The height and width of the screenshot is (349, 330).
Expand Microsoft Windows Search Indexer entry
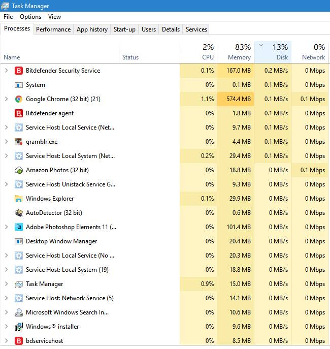(7, 312)
